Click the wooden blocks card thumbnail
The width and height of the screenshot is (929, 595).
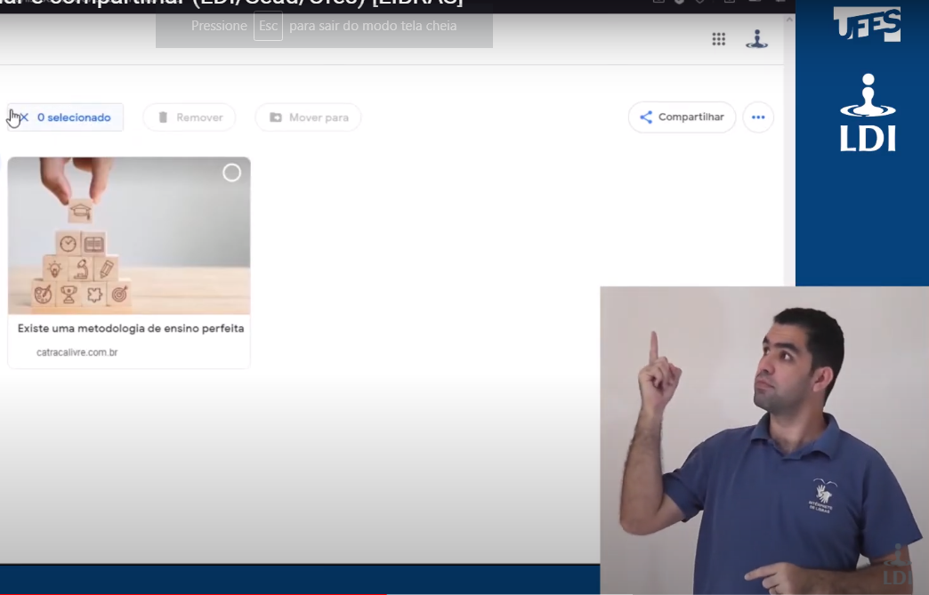pyautogui.click(x=129, y=236)
